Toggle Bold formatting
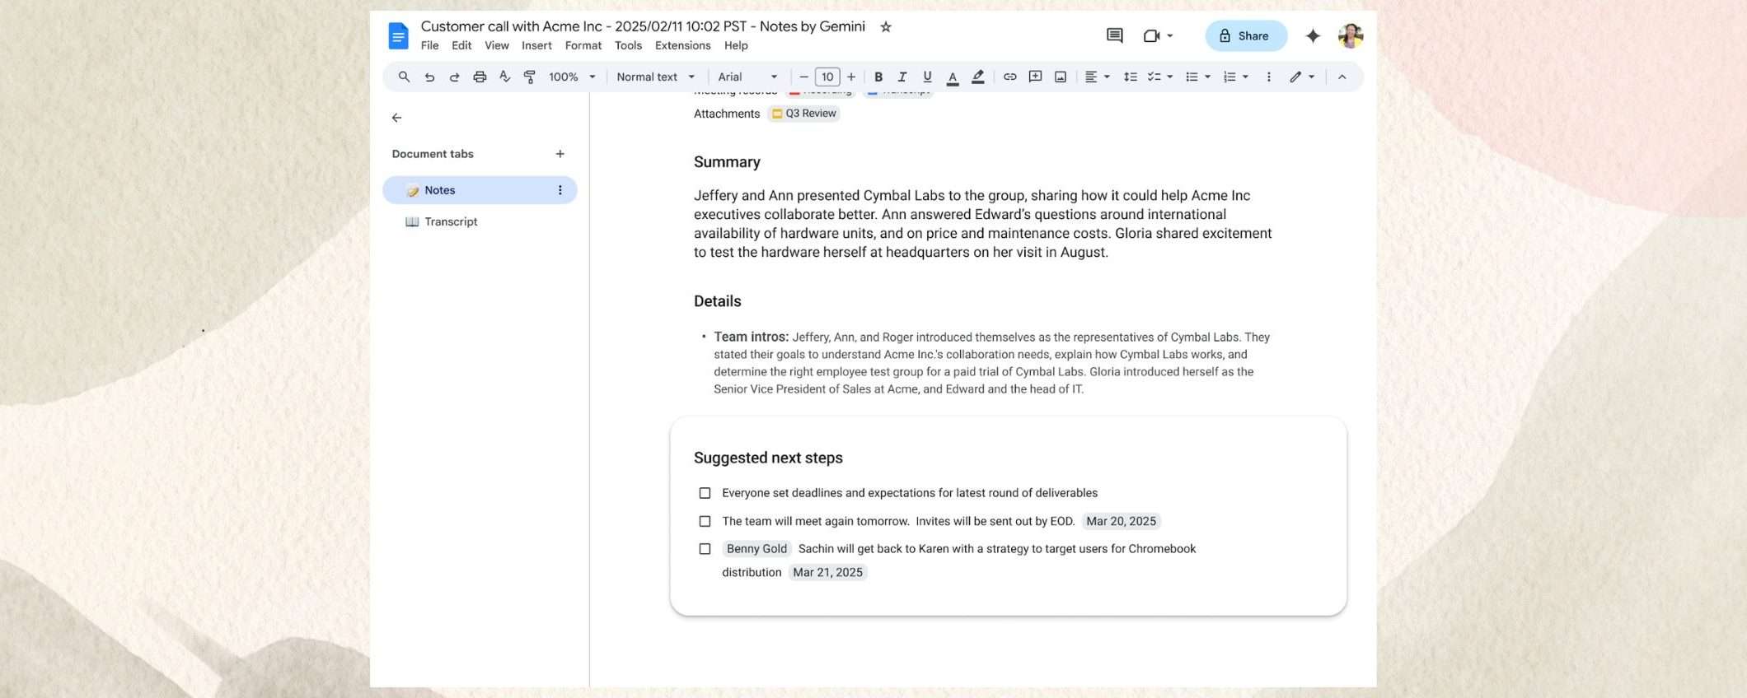This screenshot has width=1747, height=698. coord(878,77)
